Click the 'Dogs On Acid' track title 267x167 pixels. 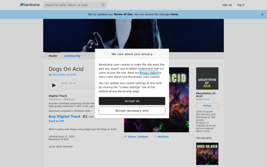[x=66, y=69]
